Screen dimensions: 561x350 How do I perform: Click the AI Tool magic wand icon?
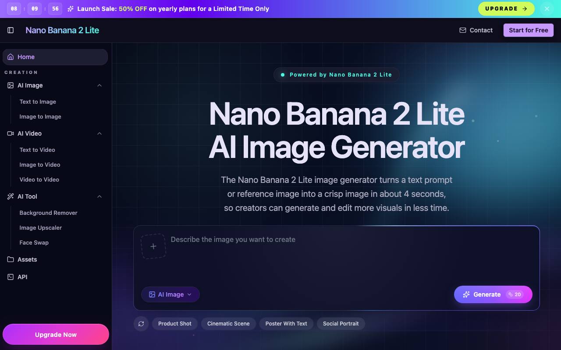pos(11,196)
